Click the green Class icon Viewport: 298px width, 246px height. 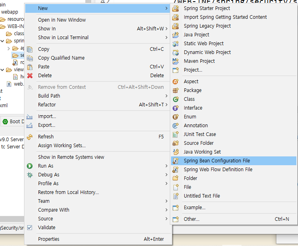point(175,99)
